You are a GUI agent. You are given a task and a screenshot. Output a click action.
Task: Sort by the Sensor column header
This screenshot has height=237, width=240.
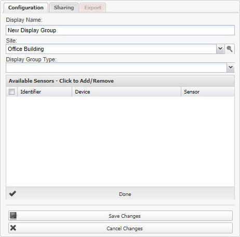pyautogui.click(x=208, y=91)
